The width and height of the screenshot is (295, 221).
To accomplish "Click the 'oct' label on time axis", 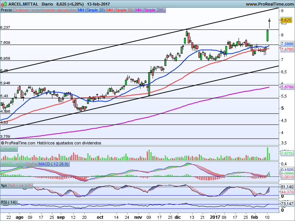I will tap(100, 217).
